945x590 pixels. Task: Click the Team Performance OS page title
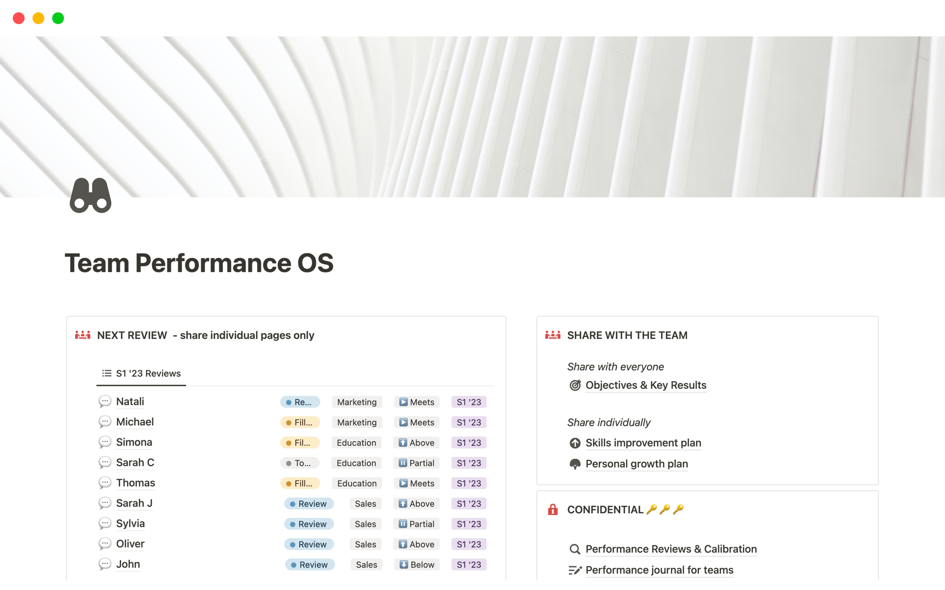point(199,263)
